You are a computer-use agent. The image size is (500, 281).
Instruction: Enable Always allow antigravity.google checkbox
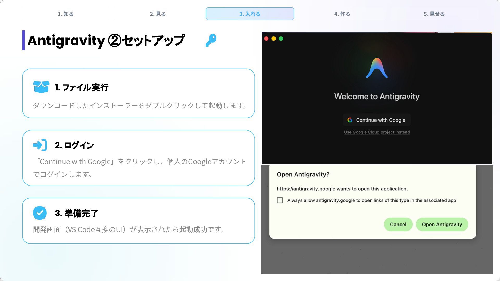pos(280,200)
